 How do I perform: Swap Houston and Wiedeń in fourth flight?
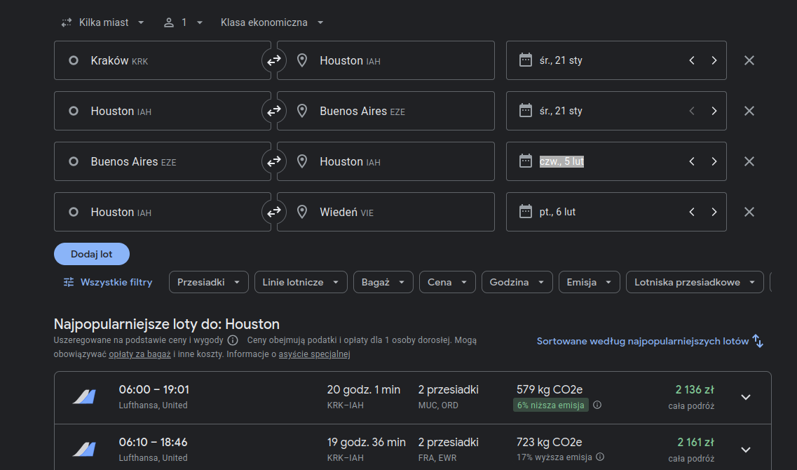(x=274, y=212)
